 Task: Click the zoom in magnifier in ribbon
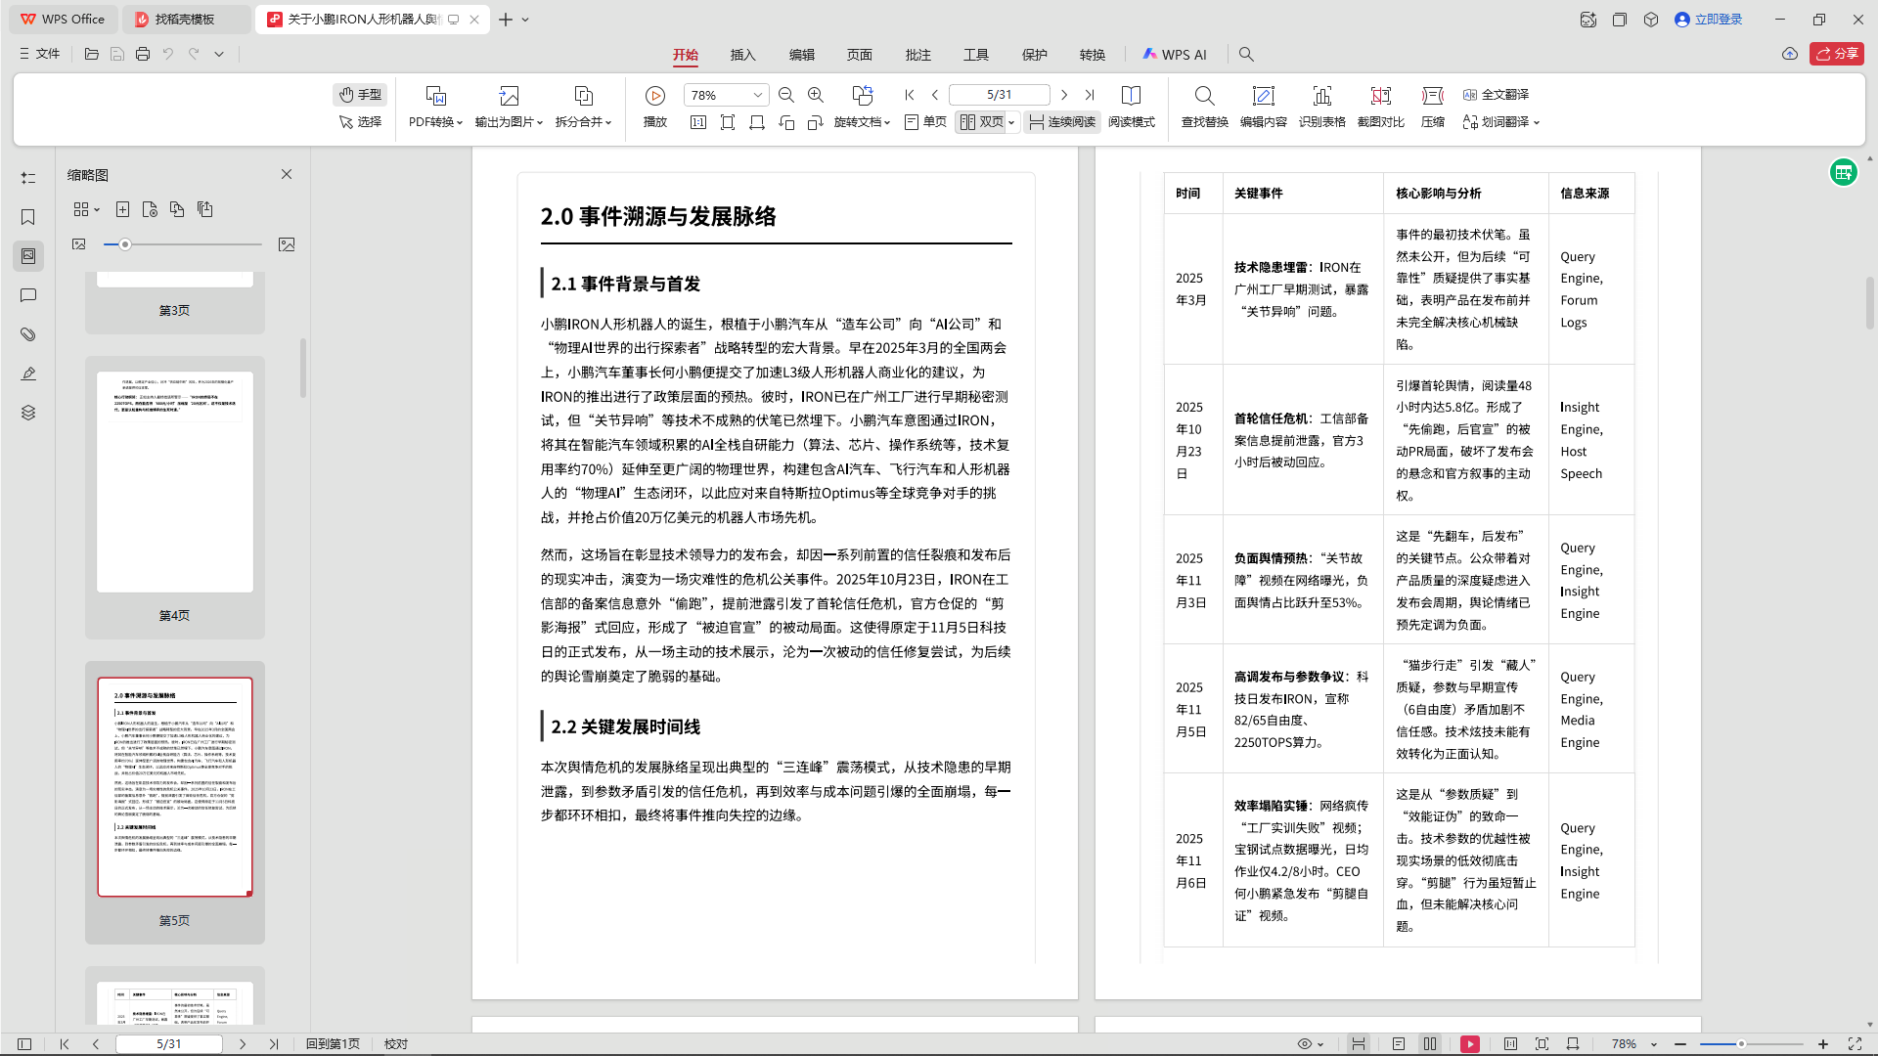(816, 95)
